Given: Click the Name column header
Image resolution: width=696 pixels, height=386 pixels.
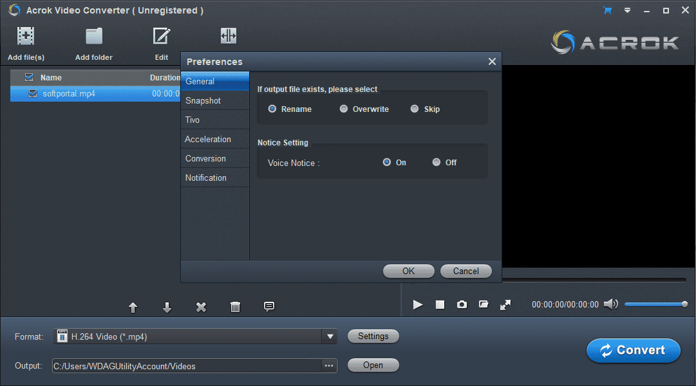Looking at the screenshot, I should click(x=51, y=78).
